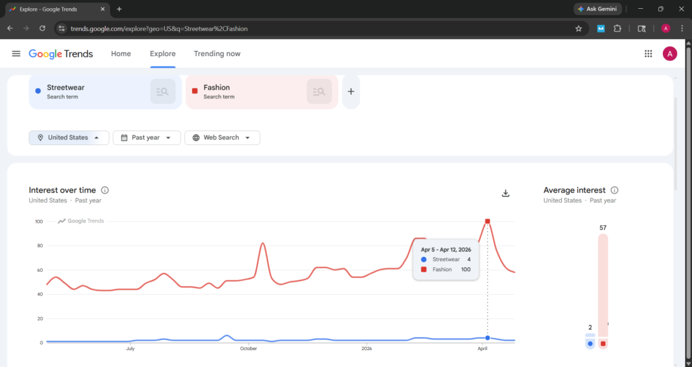
Task: Go forward in browser history
Action: pyautogui.click(x=26, y=28)
